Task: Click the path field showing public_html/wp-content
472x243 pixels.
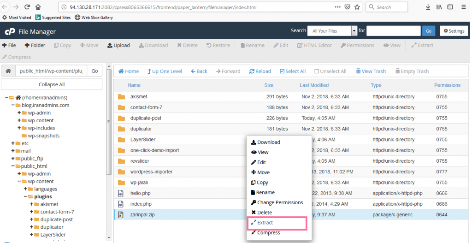Action: coord(51,71)
